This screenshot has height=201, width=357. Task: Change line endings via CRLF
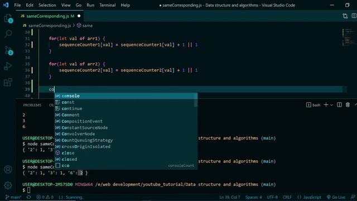click(x=287, y=197)
